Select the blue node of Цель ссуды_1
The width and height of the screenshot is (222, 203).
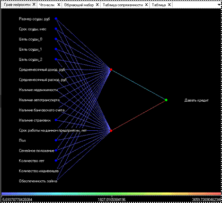click(56, 49)
